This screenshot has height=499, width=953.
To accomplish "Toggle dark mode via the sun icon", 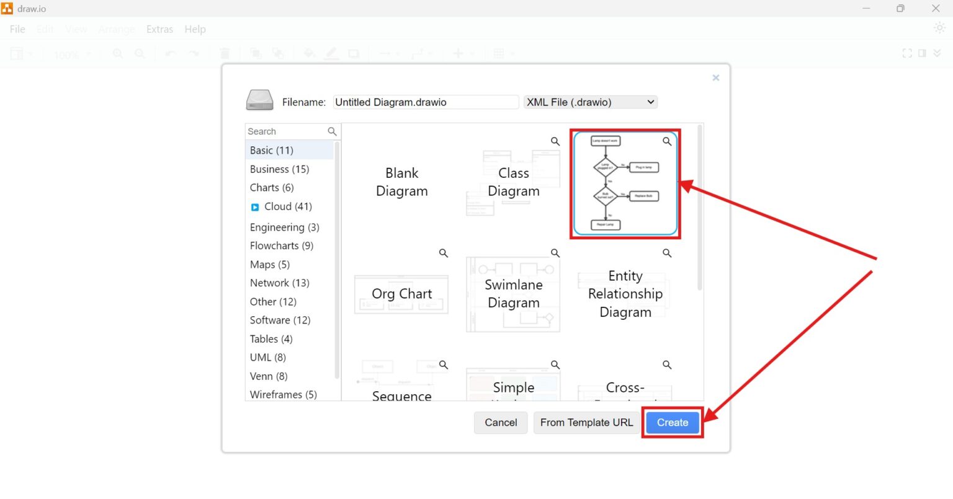I will tap(940, 28).
